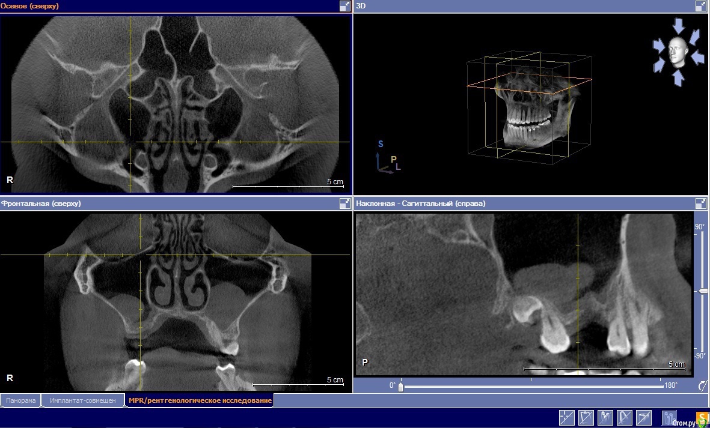Image resolution: width=710 pixels, height=428 pixels.
Task: Maximize the Осевое (сверху) axial view
Action: [344, 6]
